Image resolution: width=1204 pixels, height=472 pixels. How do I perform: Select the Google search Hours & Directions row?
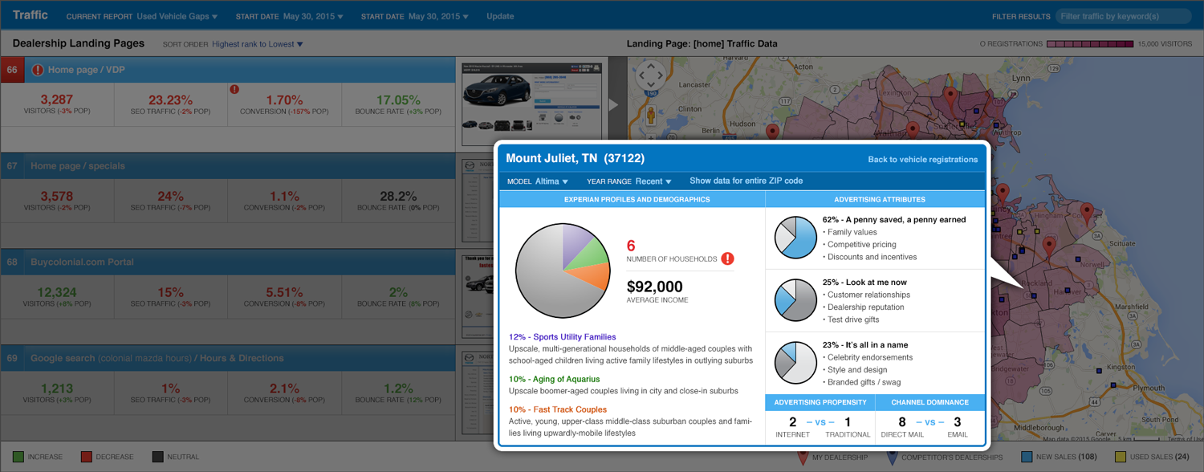pos(228,359)
